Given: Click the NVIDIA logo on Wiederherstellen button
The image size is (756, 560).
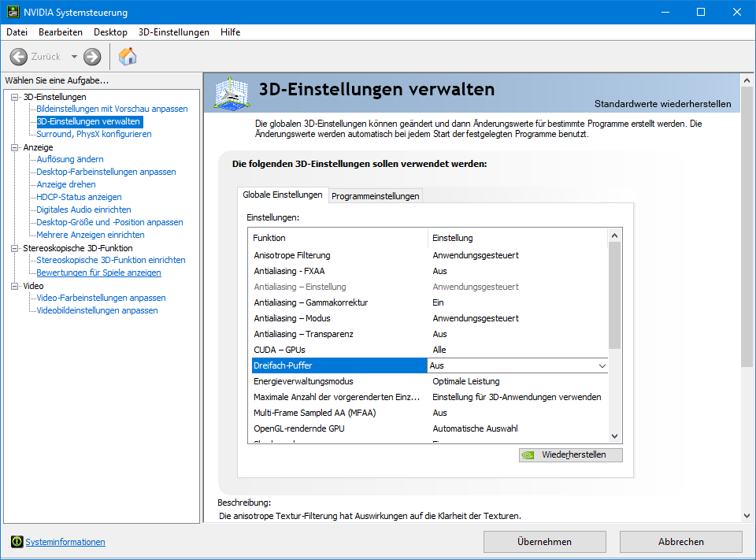Looking at the screenshot, I should coord(528,454).
